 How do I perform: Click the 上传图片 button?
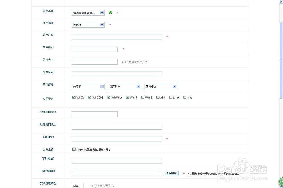coord(171,173)
